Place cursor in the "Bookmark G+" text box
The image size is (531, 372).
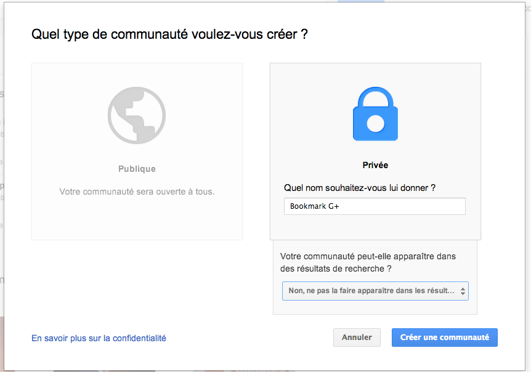375,206
